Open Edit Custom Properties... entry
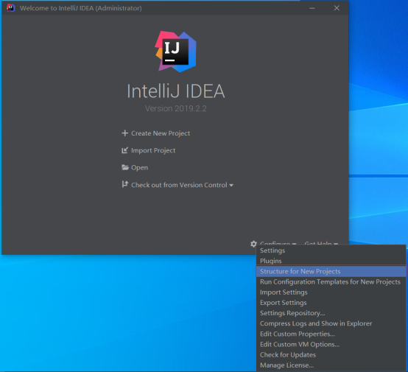Image resolution: width=408 pixels, height=372 pixels. 331,334
